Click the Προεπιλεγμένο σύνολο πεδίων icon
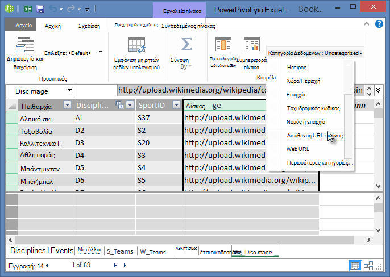Image resolution: width=390 pixels, height=277 pixels. click(x=223, y=44)
